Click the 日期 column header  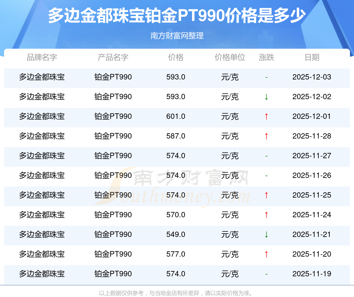pyautogui.click(x=312, y=58)
